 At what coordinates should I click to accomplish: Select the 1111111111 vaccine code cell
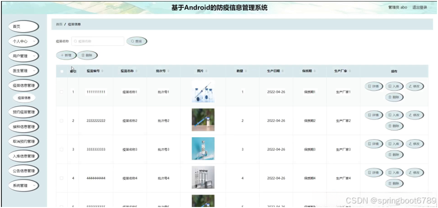(96, 92)
